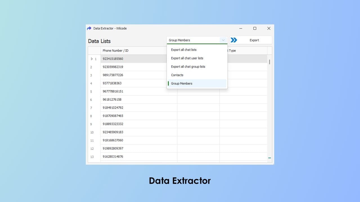Maximize the Data Extractor window
360x202 pixels.
pyautogui.click(x=255, y=28)
